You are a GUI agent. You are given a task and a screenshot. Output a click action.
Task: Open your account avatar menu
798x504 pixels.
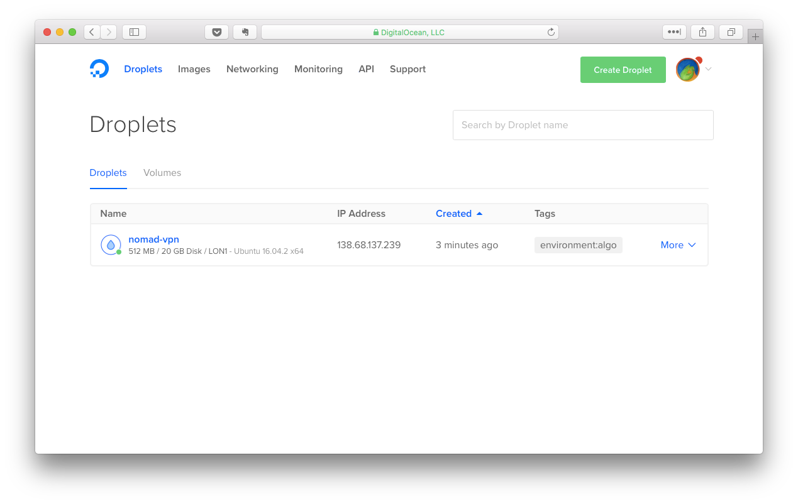[687, 69]
